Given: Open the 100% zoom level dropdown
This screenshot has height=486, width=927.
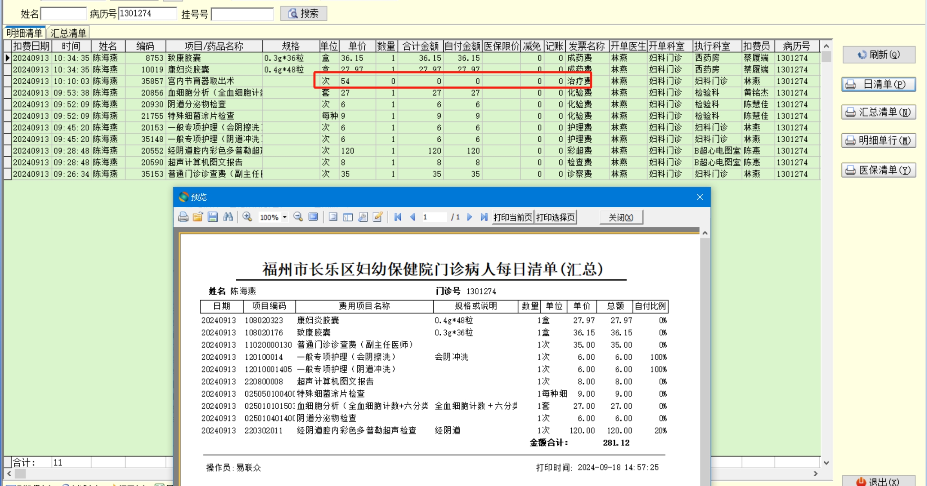Looking at the screenshot, I should [284, 217].
